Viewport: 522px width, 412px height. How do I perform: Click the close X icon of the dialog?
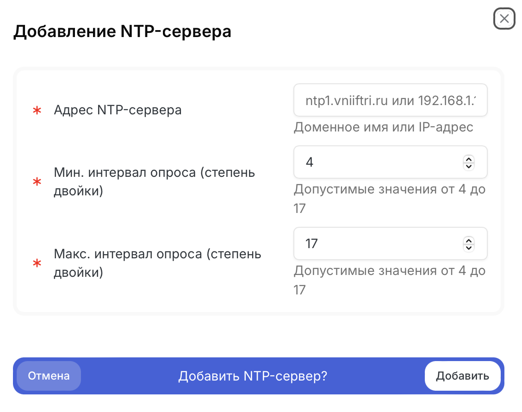click(504, 19)
